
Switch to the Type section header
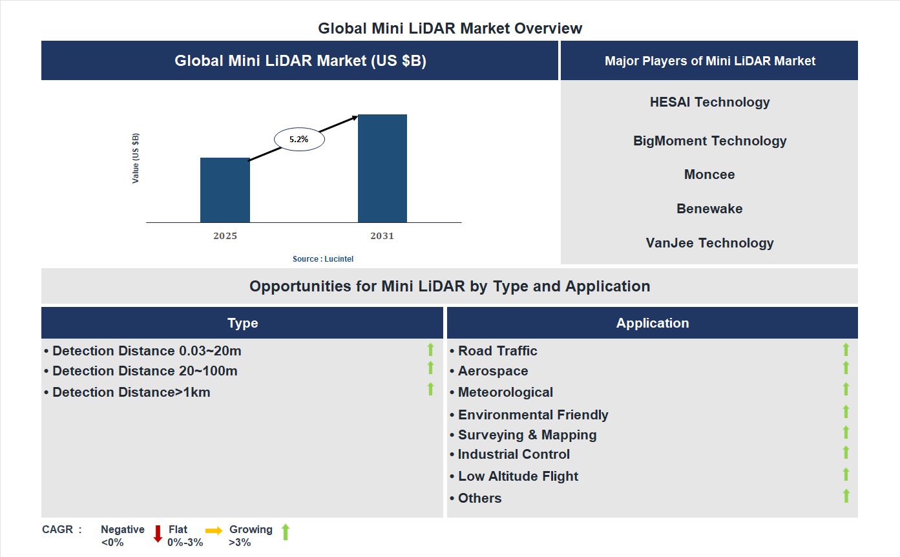(x=242, y=322)
